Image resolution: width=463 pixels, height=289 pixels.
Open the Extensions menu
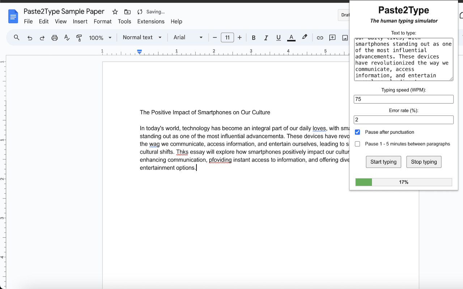coord(151,21)
